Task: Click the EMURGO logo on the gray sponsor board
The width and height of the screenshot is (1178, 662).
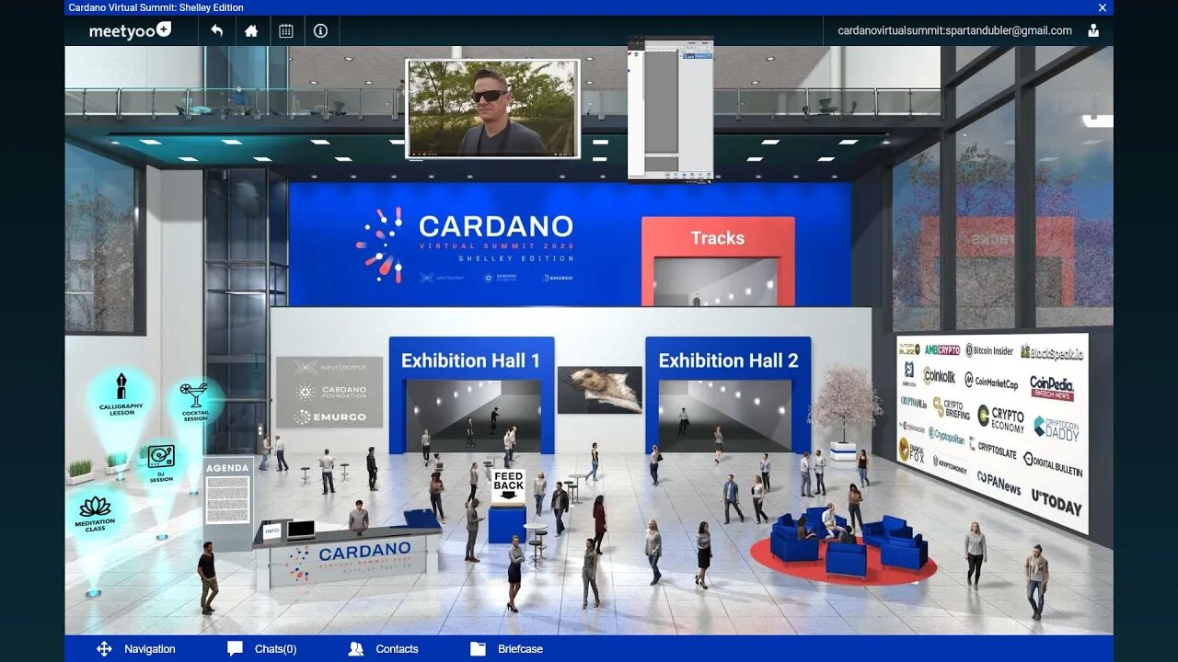Action: coord(329,417)
